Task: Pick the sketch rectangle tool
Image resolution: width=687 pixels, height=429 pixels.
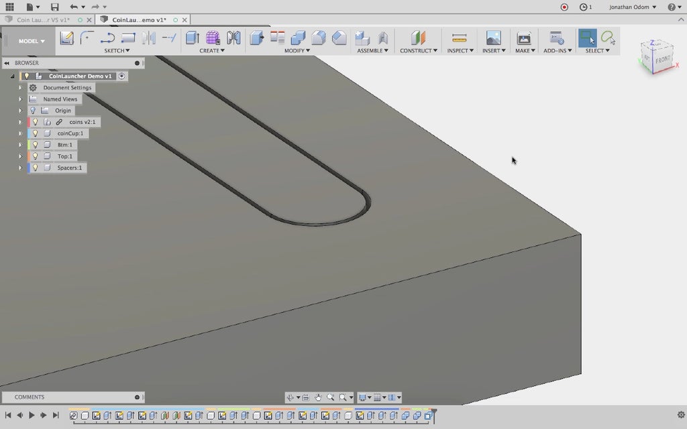Action: (128, 38)
